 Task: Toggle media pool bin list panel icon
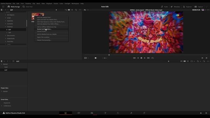(2, 61)
